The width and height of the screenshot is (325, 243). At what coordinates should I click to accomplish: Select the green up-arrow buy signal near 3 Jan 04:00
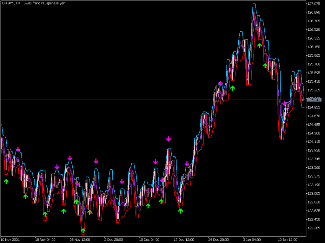pos(260,46)
